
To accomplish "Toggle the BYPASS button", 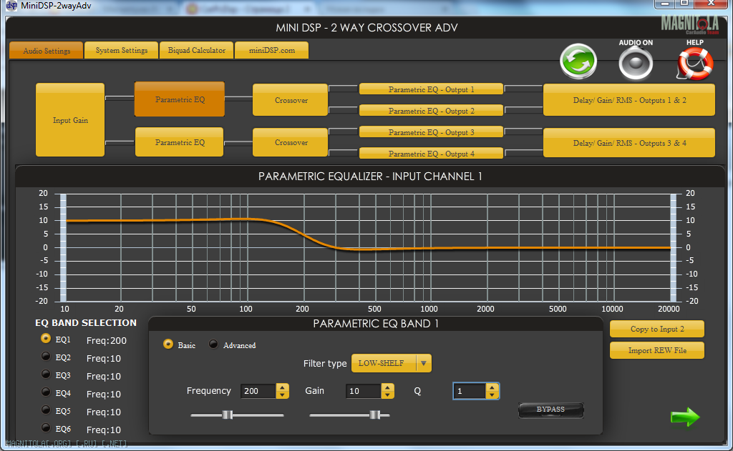I will [x=550, y=410].
